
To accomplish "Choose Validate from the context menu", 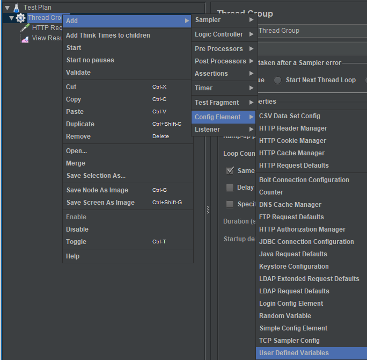I will tap(127, 73).
